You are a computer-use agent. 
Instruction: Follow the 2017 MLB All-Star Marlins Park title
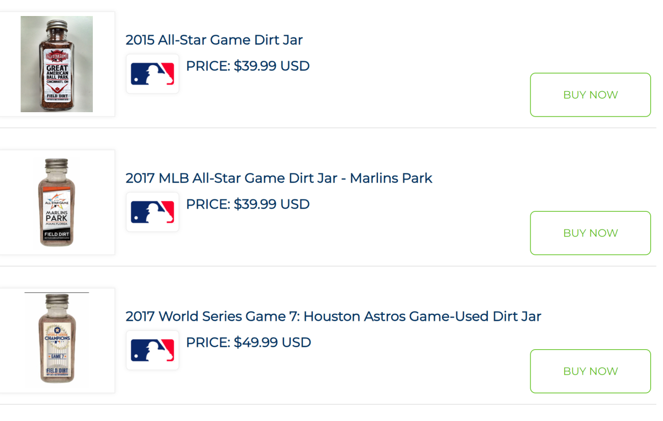278,178
